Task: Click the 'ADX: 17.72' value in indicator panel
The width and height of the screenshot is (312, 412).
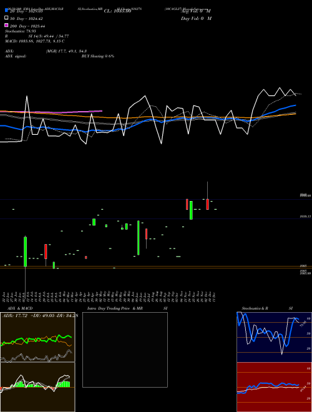Action: (x=15, y=316)
